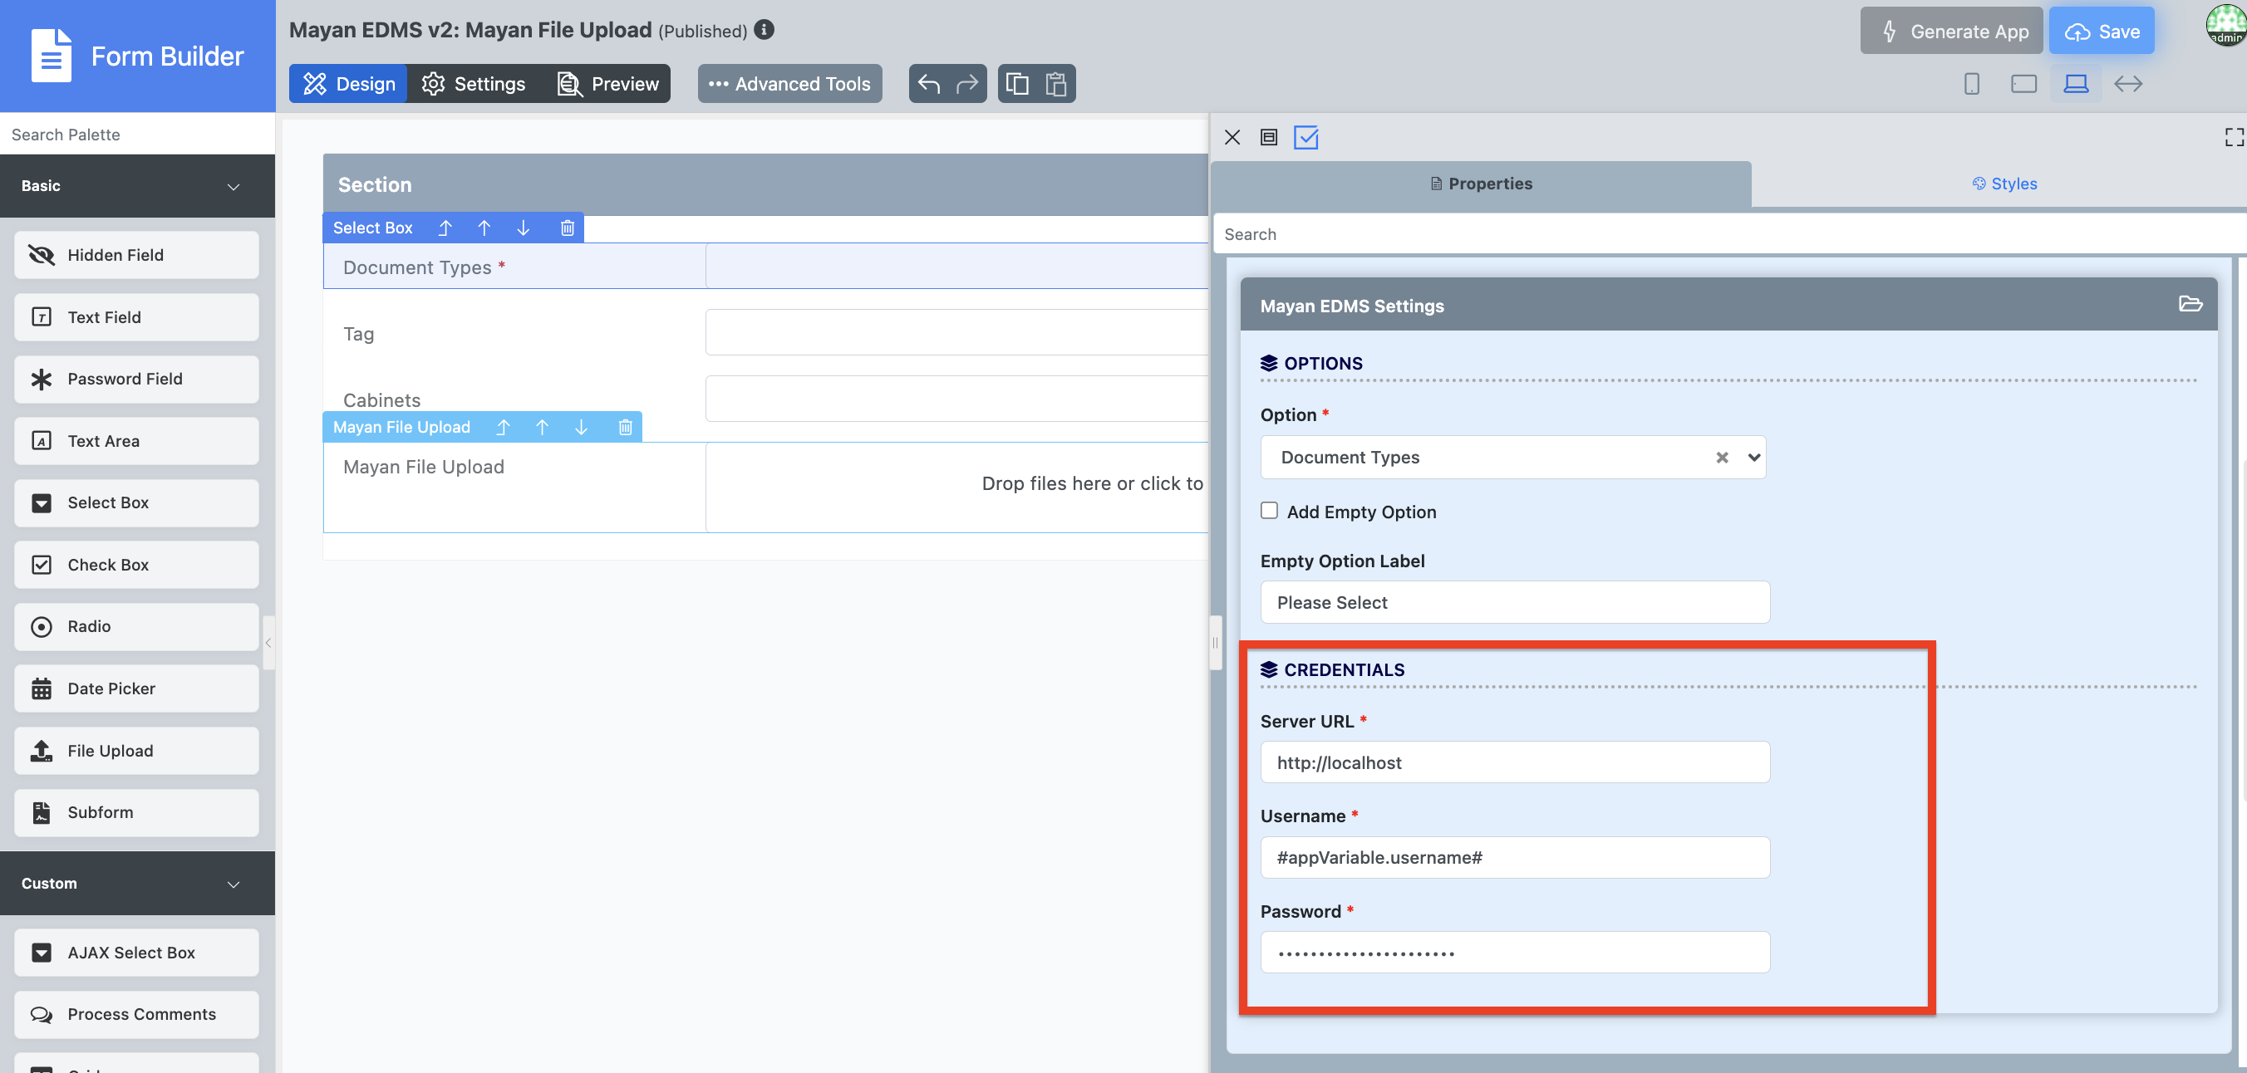Switch to tablet view icon
The width and height of the screenshot is (2247, 1073).
coord(2023,84)
